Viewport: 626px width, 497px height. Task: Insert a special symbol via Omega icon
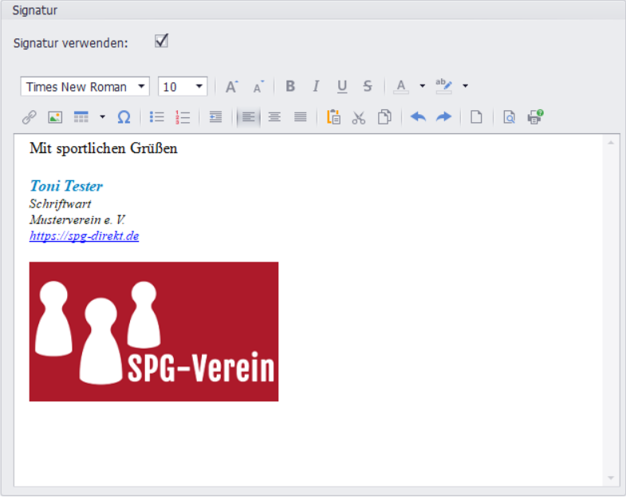click(x=124, y=117)
